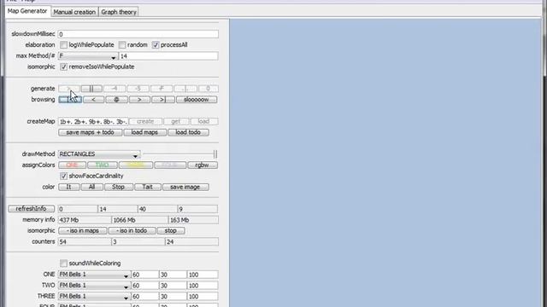Assign the greyed FOUR color button

tap(170, 165)
